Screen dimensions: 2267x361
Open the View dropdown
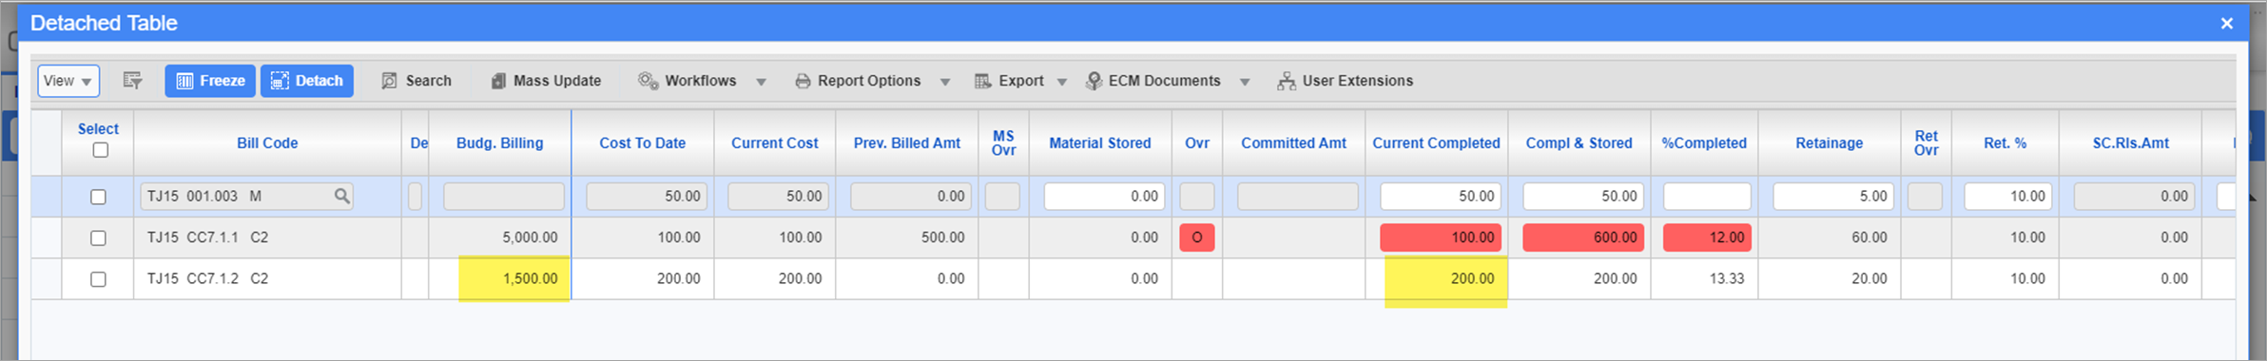[68, 81]
